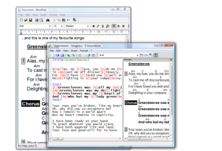The width and height of the screenshot is (222, 151).
Task: Click the WordPad ruler bar
Action: coord(74,32)
